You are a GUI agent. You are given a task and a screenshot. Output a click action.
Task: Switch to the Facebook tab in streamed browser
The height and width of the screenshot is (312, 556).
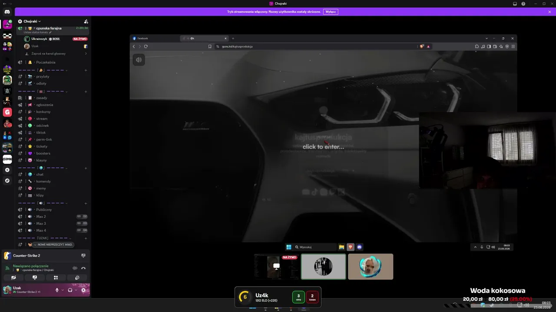point(155,38)
